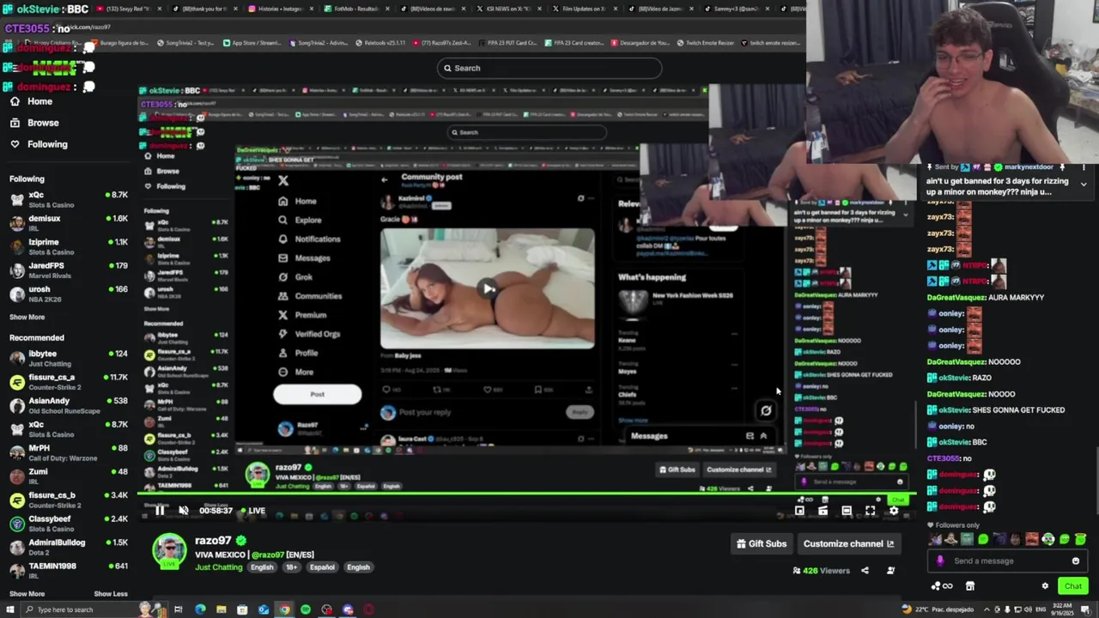Open Chrome from the taskbar
Viewport: 1099px width, 618px height.
click(x=284, y=609)
